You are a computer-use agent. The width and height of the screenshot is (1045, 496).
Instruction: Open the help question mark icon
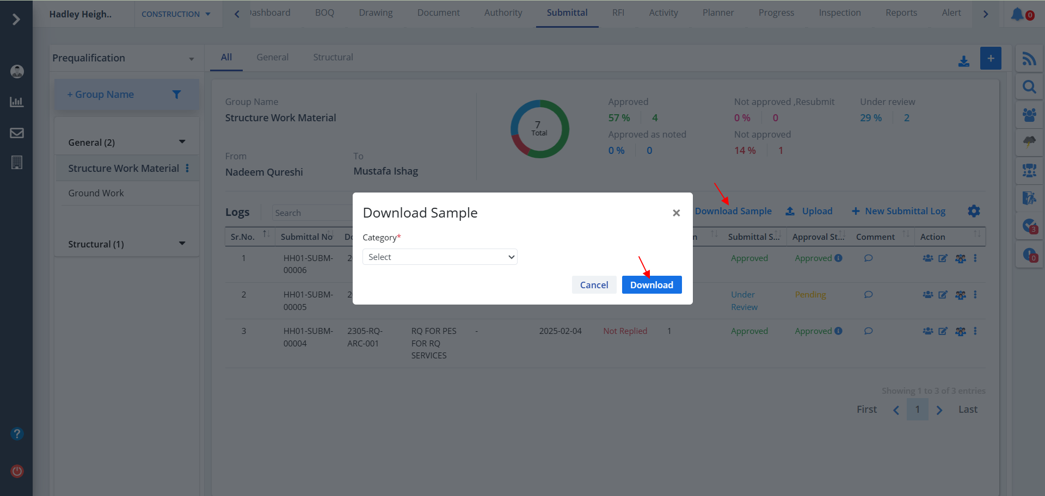tap(17, 433)
